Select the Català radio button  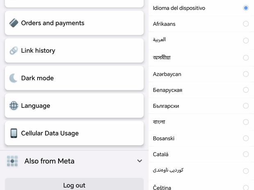coord(246,154)
